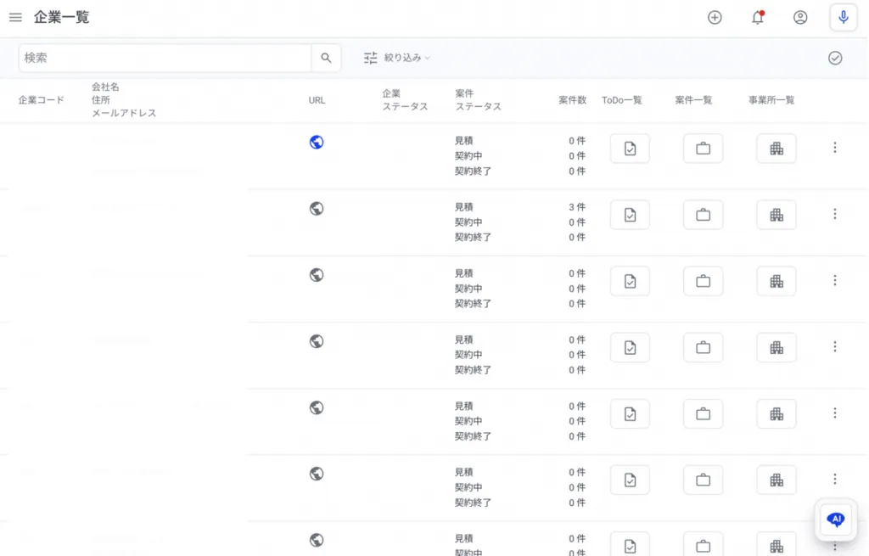Image resolution: width=869 pixels, height=556 pixels.
Task: Click the 案件数 column header
Action: (x=573, y=100)
